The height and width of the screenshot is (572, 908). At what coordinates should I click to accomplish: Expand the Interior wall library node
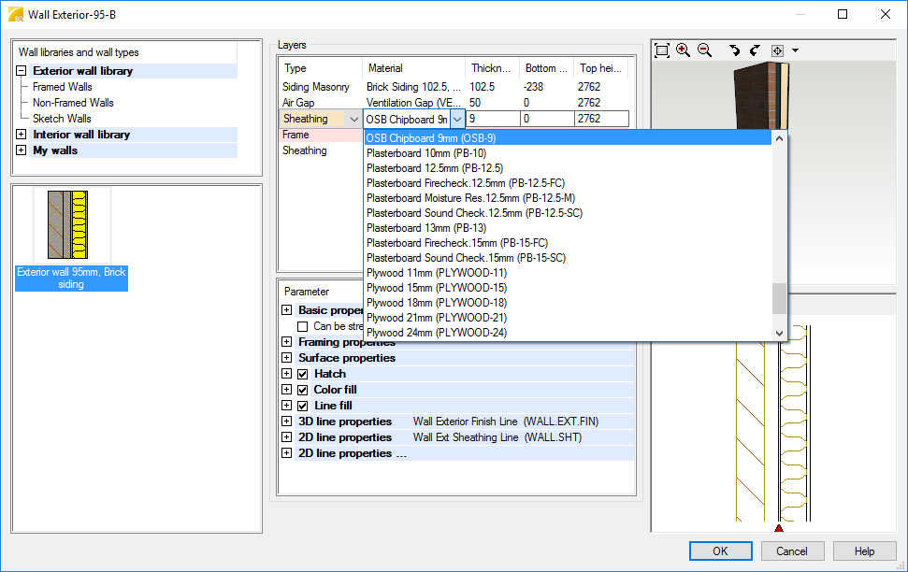click(21, 135)
